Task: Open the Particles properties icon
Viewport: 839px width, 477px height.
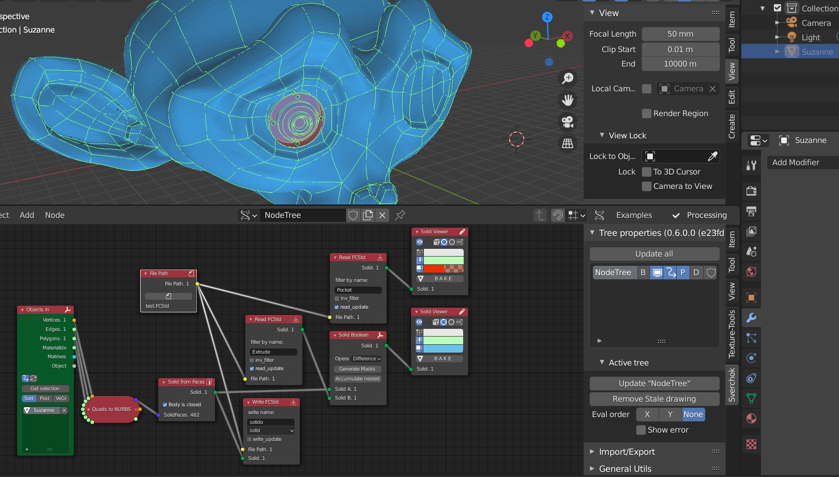Action: [751, 338]
